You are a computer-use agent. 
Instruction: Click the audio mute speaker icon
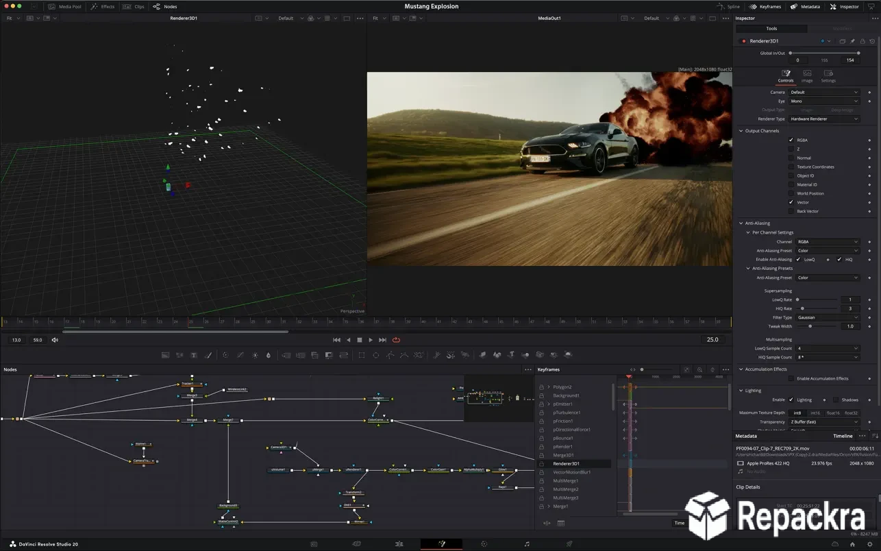tap(55, 340)
